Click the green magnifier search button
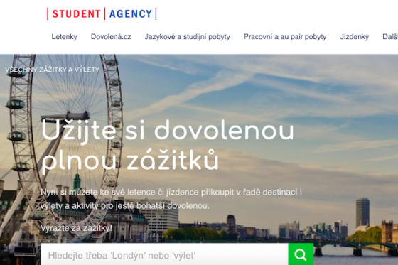Image resolution: width=398 pixels, height=265 pixels. point(301,254)
